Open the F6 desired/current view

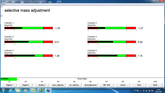(x=91, y=85)
